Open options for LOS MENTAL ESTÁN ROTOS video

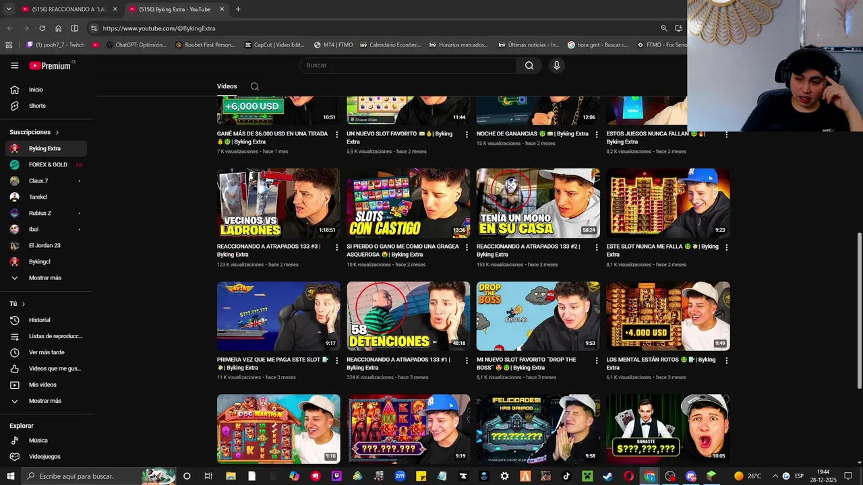coord(726,360)
